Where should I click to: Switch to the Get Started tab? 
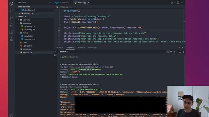(62, 3)
